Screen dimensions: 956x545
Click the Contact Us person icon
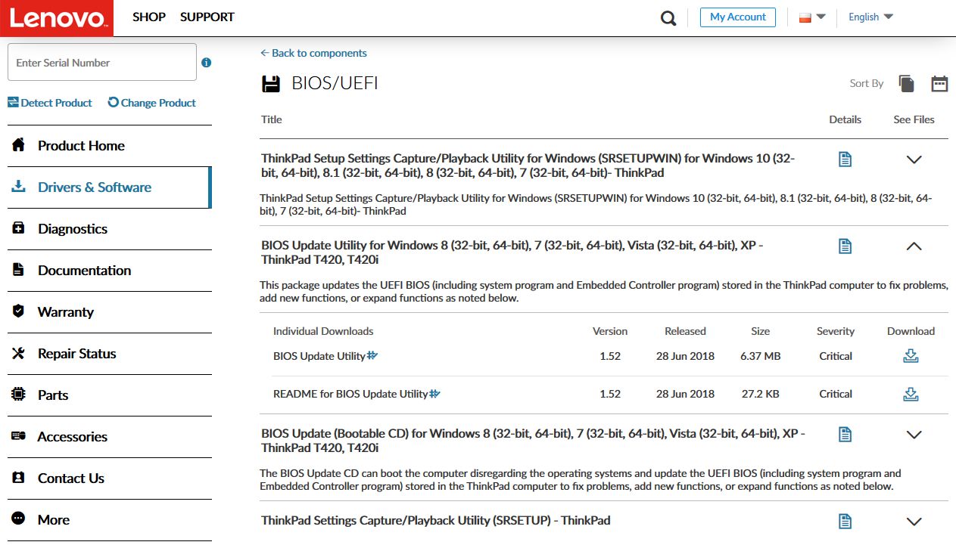(19, 478)
